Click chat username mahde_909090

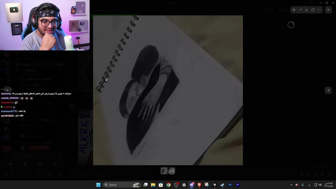(10, 98)
